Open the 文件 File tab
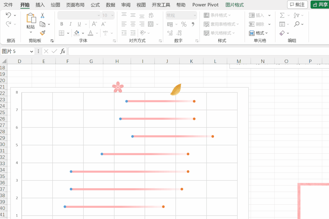 (8, 5)
